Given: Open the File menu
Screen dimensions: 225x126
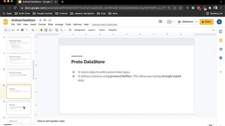Looking at the screenshot, I should tap(13, 24).
